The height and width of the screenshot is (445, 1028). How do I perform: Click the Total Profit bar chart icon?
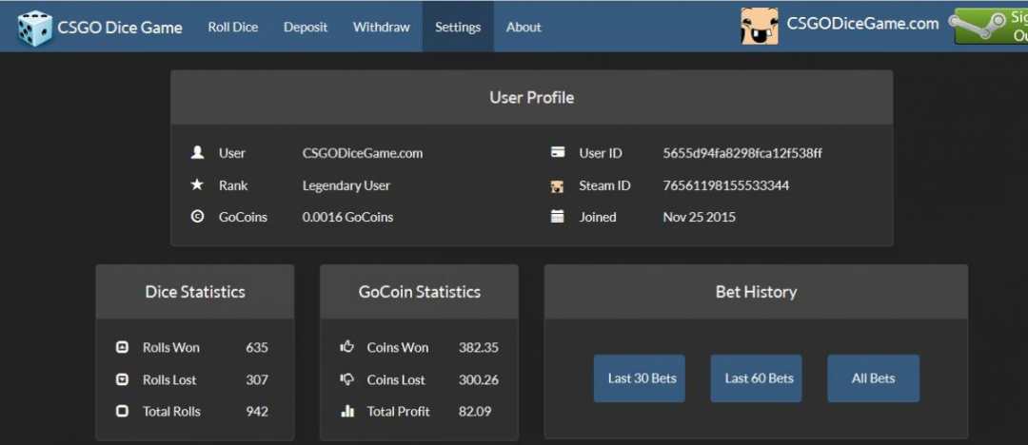coord(346,412)
